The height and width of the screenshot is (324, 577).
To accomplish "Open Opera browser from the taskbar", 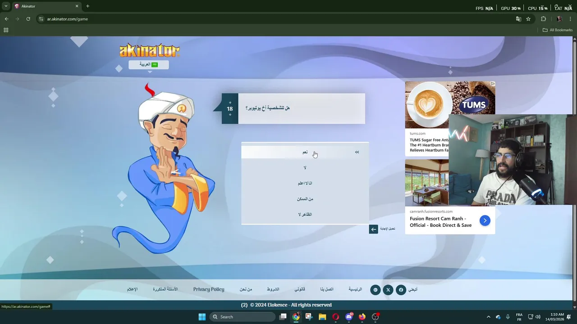I will point(335,317).
